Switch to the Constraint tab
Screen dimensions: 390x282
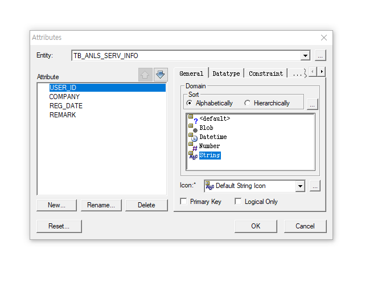click(266, 73)
